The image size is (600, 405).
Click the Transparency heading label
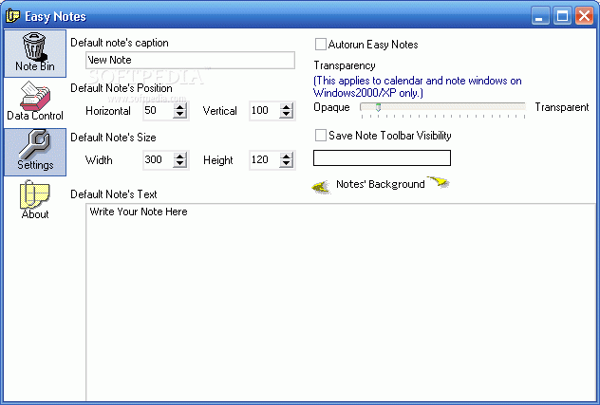pos(345,65)
